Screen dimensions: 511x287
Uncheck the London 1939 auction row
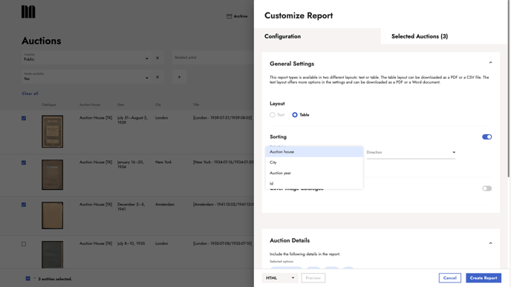pyautogui.click(x=24, y=118)
